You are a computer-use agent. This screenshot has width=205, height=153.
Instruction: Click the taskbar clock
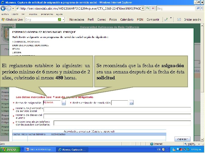click(196, 150)
